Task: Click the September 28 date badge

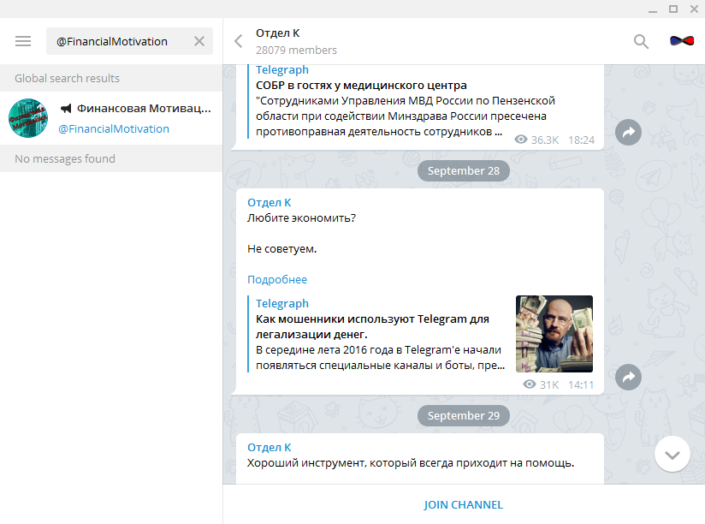Action: [x=463, y=170]
